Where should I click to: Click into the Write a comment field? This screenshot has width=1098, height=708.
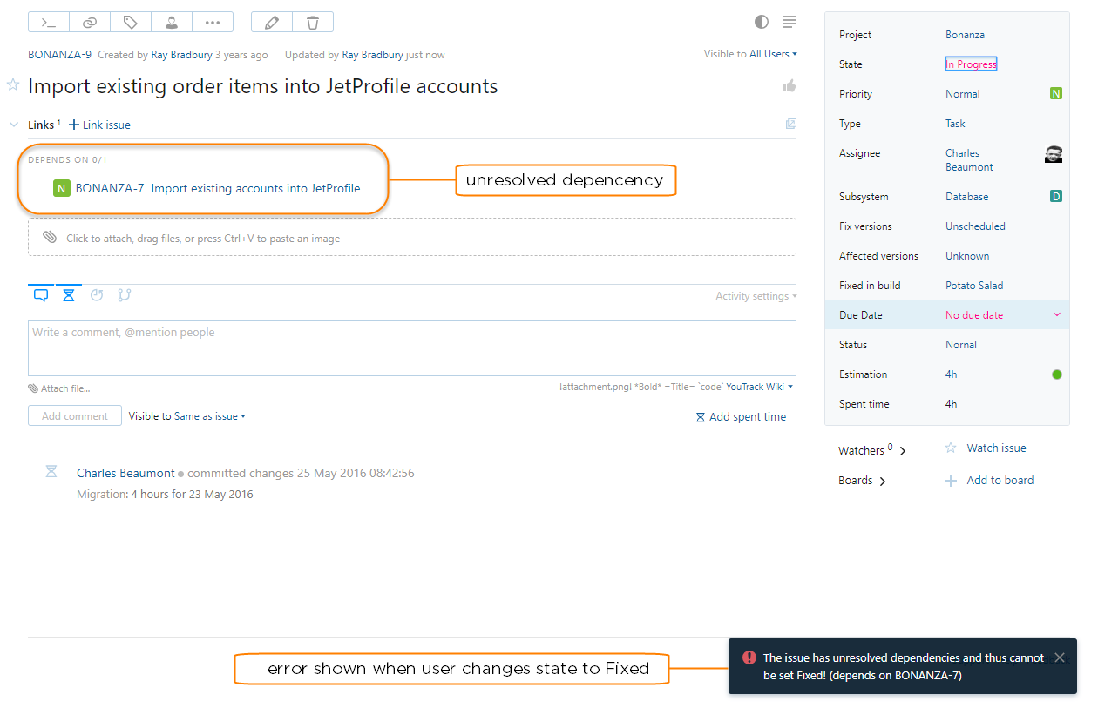(411, 348)
